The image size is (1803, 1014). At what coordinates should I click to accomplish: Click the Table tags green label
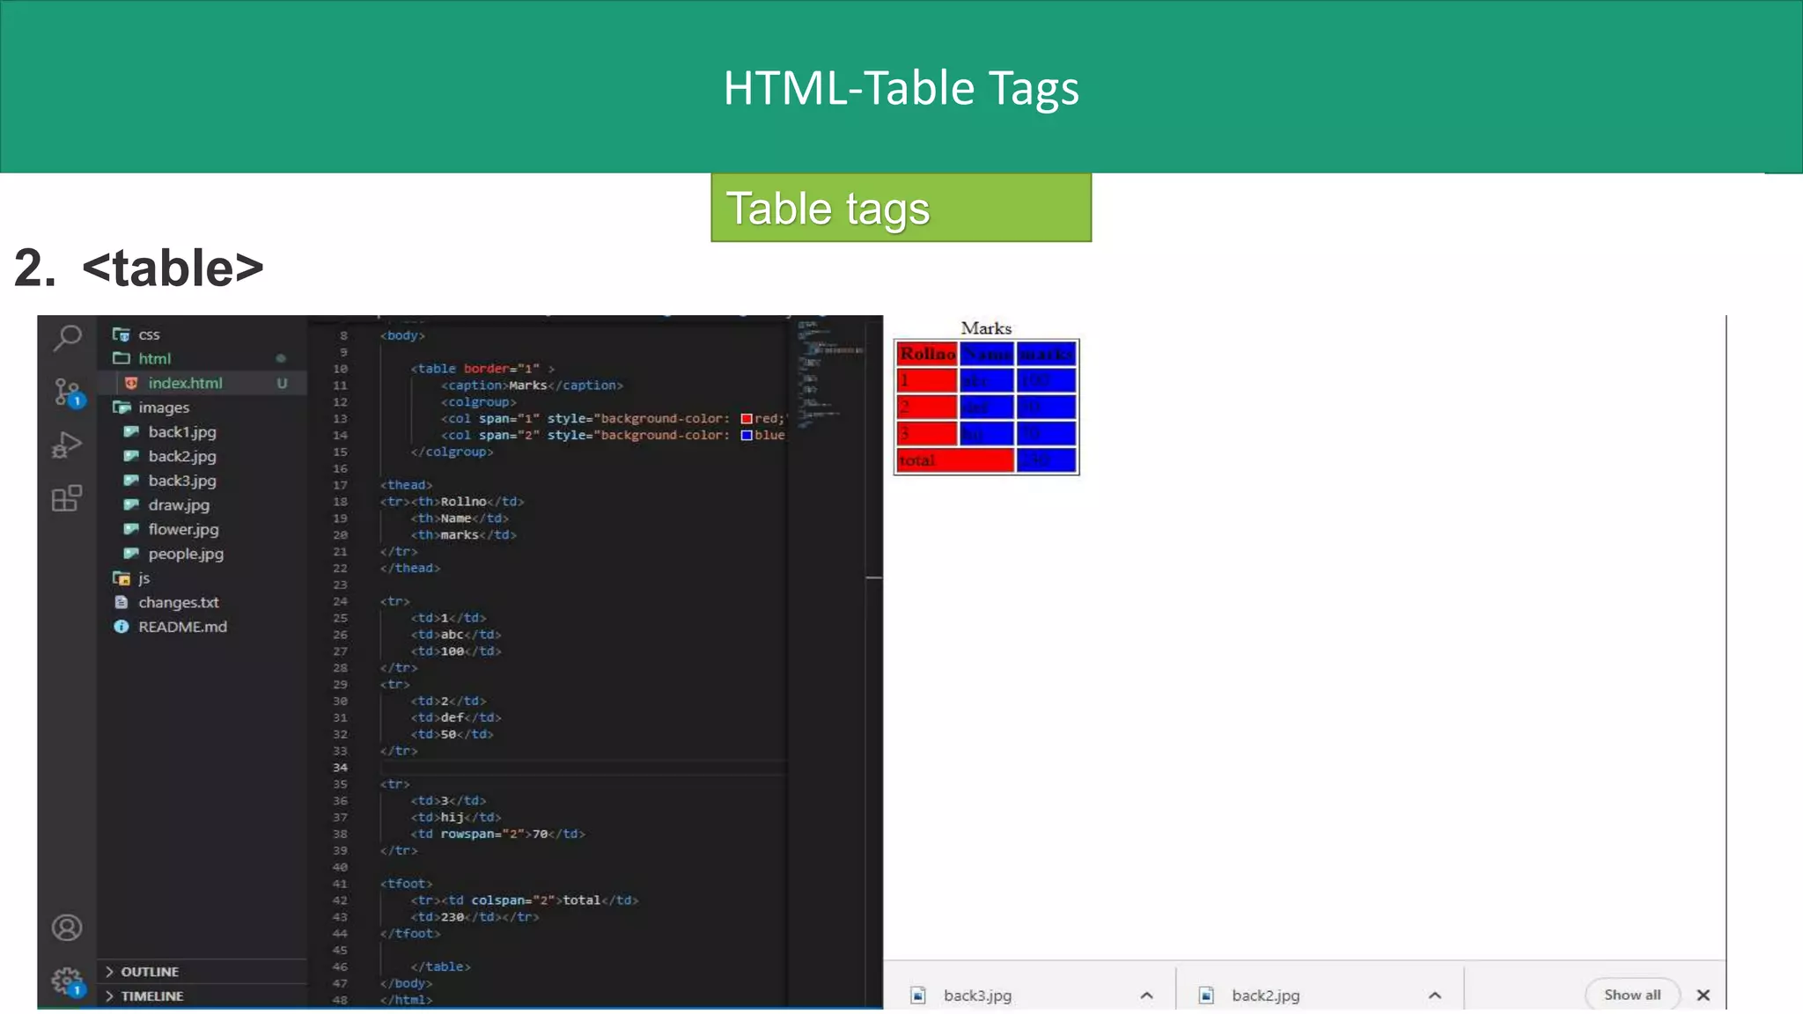coord(901,208)
